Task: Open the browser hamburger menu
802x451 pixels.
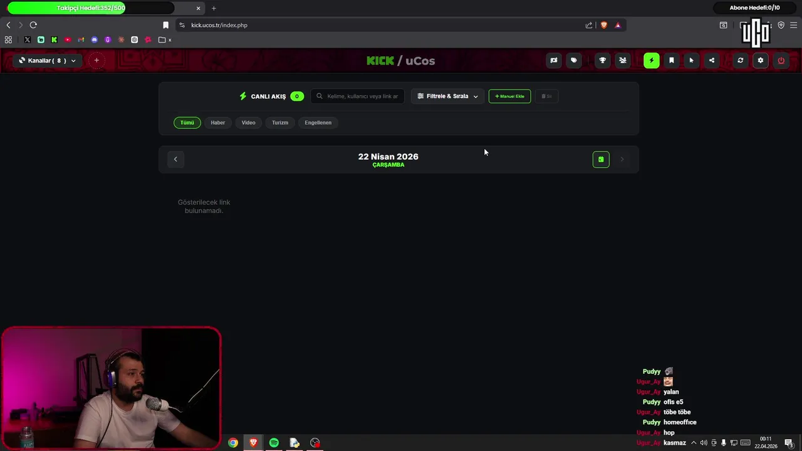Action: click(x=793, y=25)
